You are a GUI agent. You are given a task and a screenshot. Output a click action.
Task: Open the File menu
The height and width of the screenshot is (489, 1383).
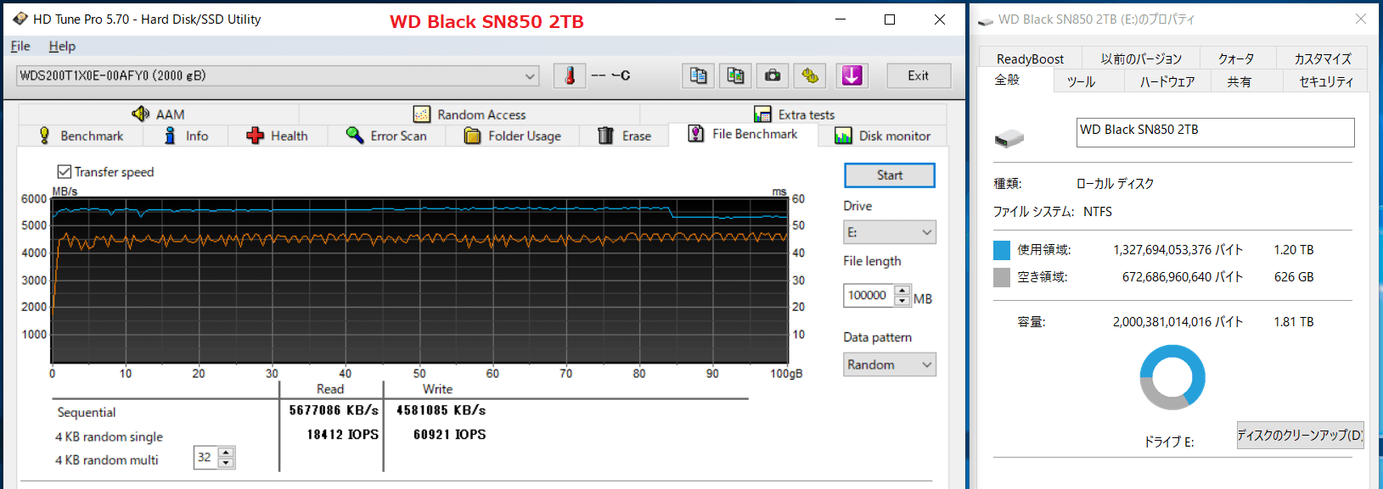(x=20, y=46)
